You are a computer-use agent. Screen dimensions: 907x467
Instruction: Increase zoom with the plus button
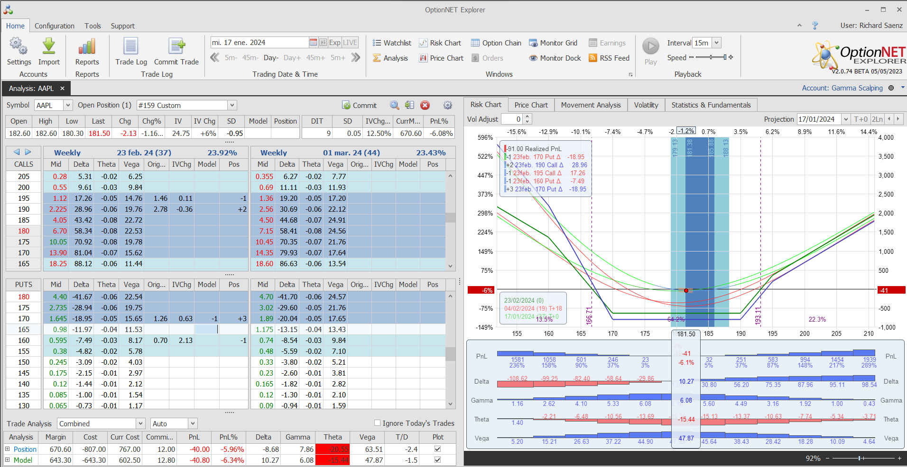click(899, 458)
